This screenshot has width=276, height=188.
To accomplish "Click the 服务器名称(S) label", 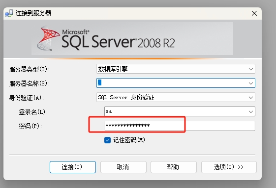I will click(x=30, y=83).
